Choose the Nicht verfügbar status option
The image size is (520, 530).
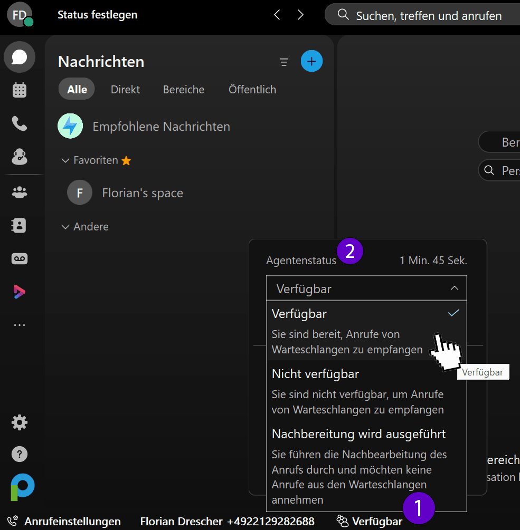pyautogui.click(x=366, y=391)
